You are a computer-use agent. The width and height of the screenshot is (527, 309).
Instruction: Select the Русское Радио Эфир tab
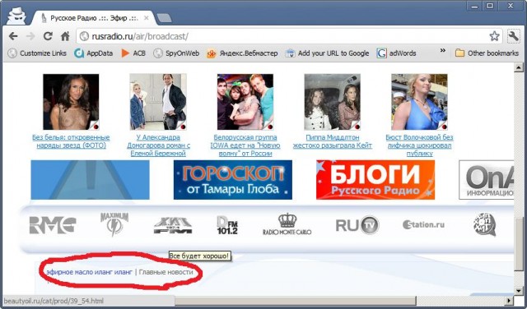point(94,18)
